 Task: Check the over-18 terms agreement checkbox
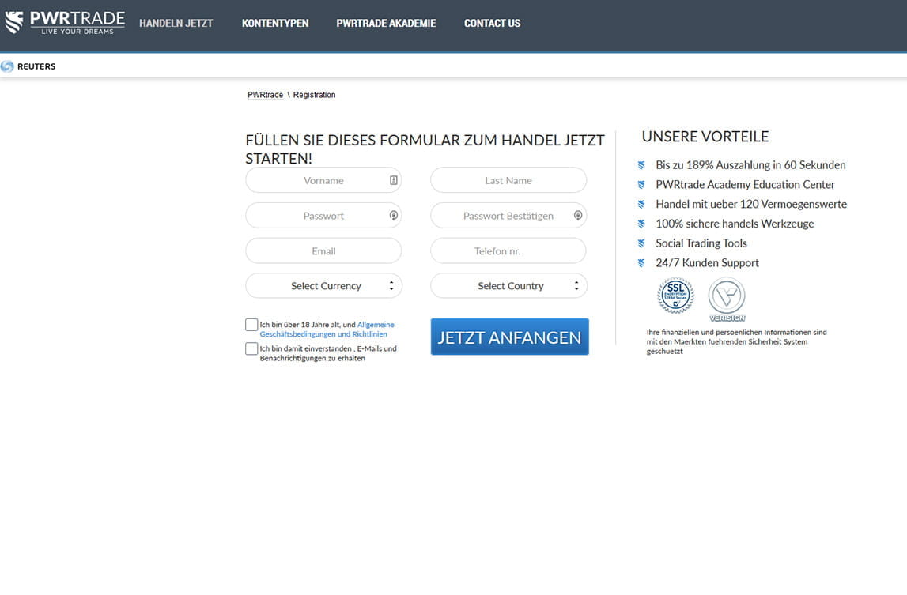click(x=251, y=325)
